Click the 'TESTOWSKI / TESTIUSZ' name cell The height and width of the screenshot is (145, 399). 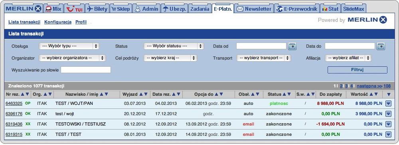[81, 124]
